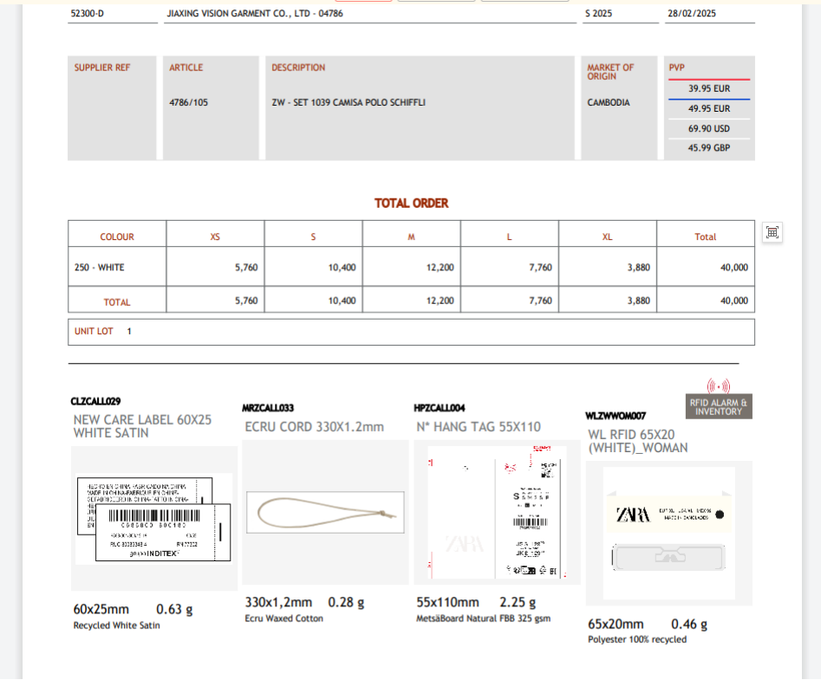Click the RFID signal wave icon

[718, 386]
